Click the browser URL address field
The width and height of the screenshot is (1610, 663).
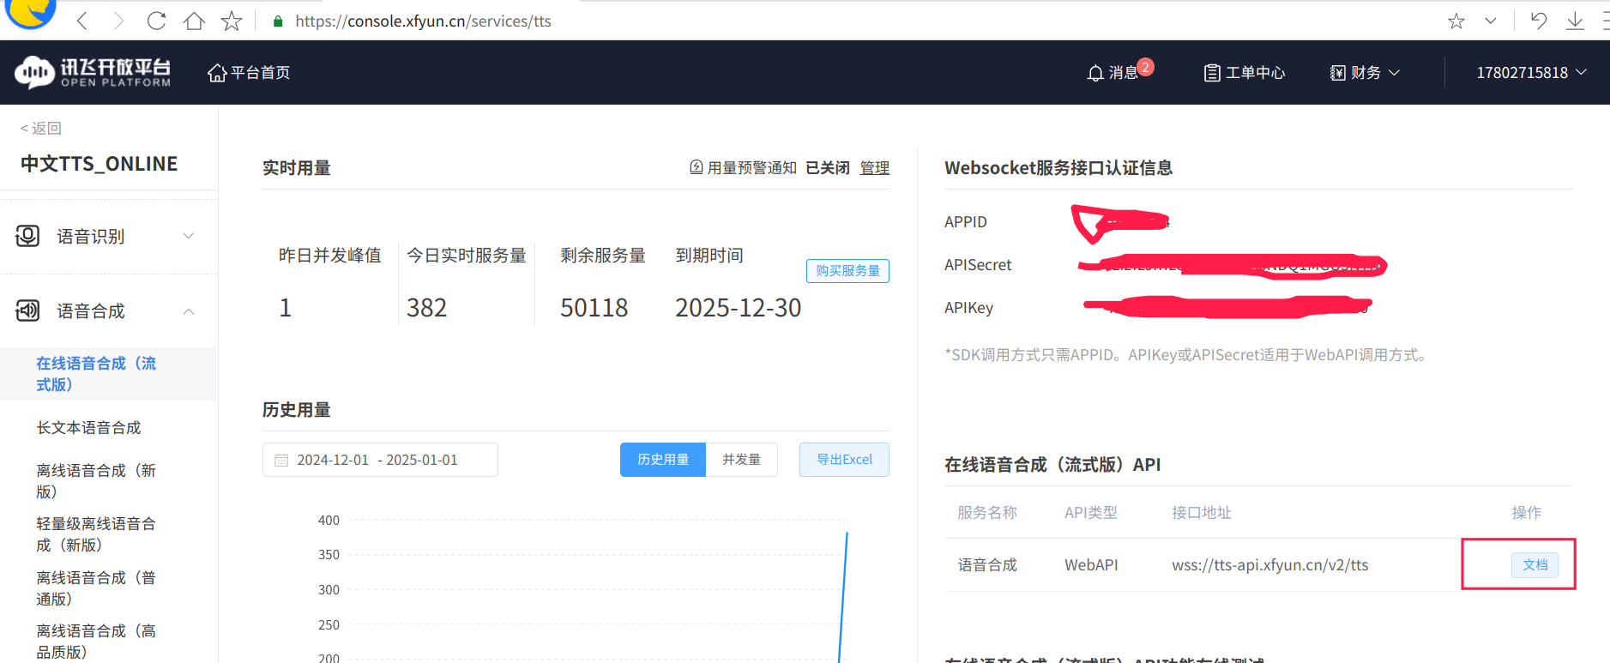[x=423, y=21]
